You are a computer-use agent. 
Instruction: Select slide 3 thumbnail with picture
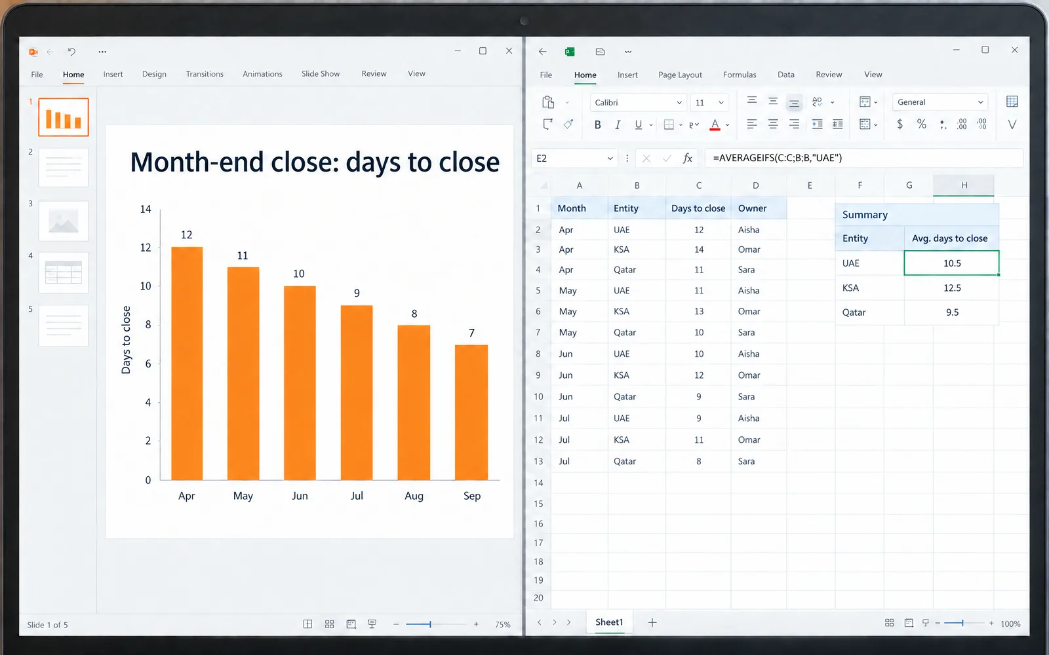64,221
